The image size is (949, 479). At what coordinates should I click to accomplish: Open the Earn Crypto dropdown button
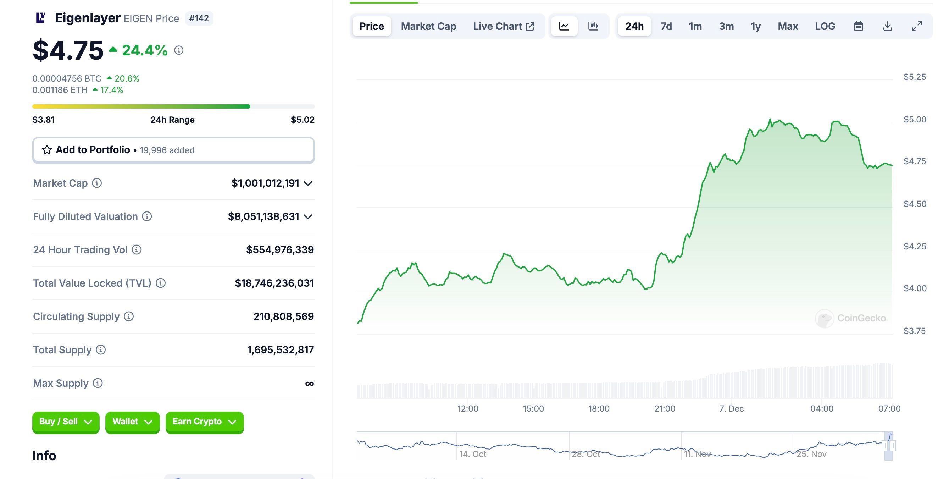tap(205, 422)
